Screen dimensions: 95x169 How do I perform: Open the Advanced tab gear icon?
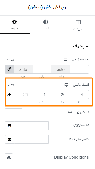(x=14, y=22)
